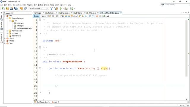
Task: Save all files with Save All icon
Action: point(16,9)
